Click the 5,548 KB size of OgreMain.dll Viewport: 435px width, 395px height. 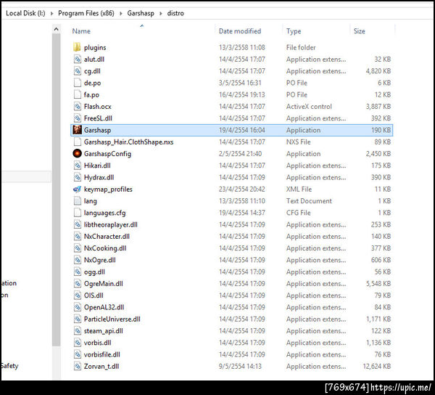pos(378,284)
